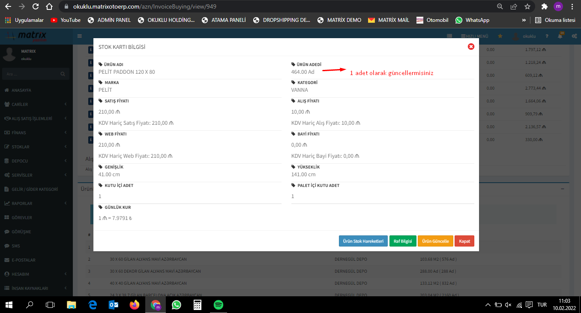Click the Ürün Stok Hareketleri button
Viewport: 581px width, 313px height.
pyautogui.click(x=363, y=241)
